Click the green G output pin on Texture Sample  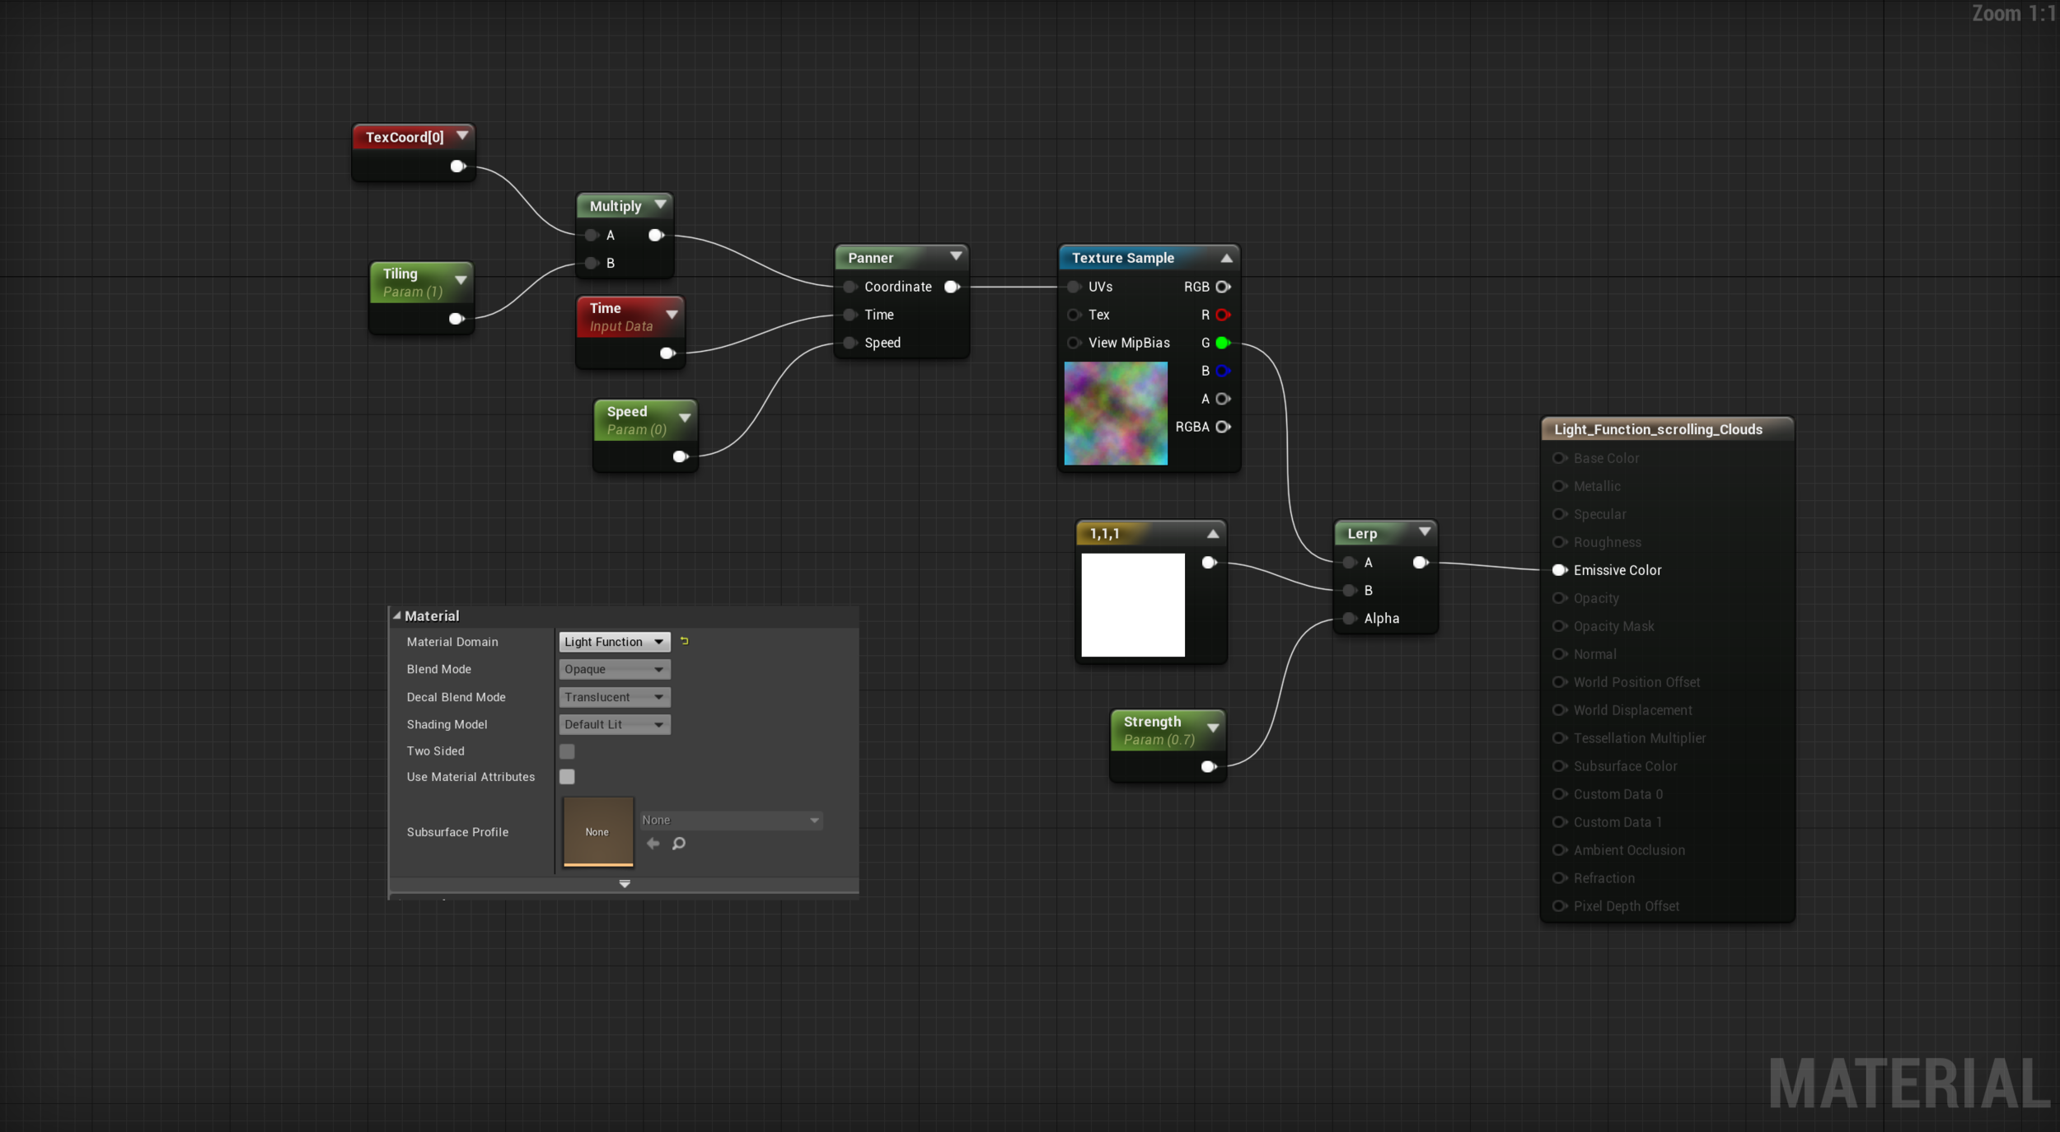coord(1223,343)
